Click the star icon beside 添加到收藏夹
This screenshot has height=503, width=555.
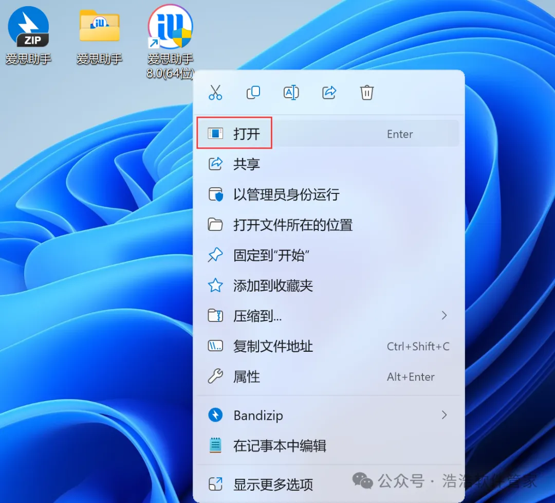[x=215, y=285]
